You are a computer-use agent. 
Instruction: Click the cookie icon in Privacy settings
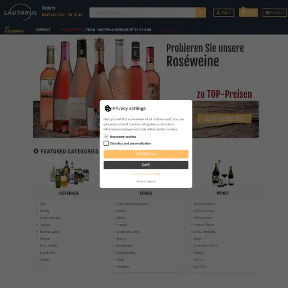click(x=108, y=109)
